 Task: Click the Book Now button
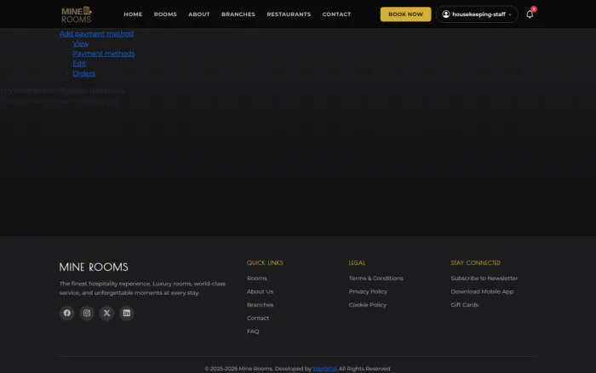405,14
